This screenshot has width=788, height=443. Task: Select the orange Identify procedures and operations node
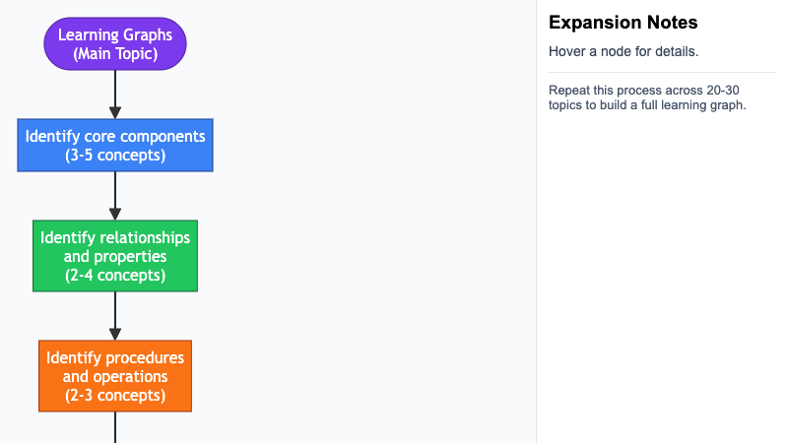[x=115, y=376]
